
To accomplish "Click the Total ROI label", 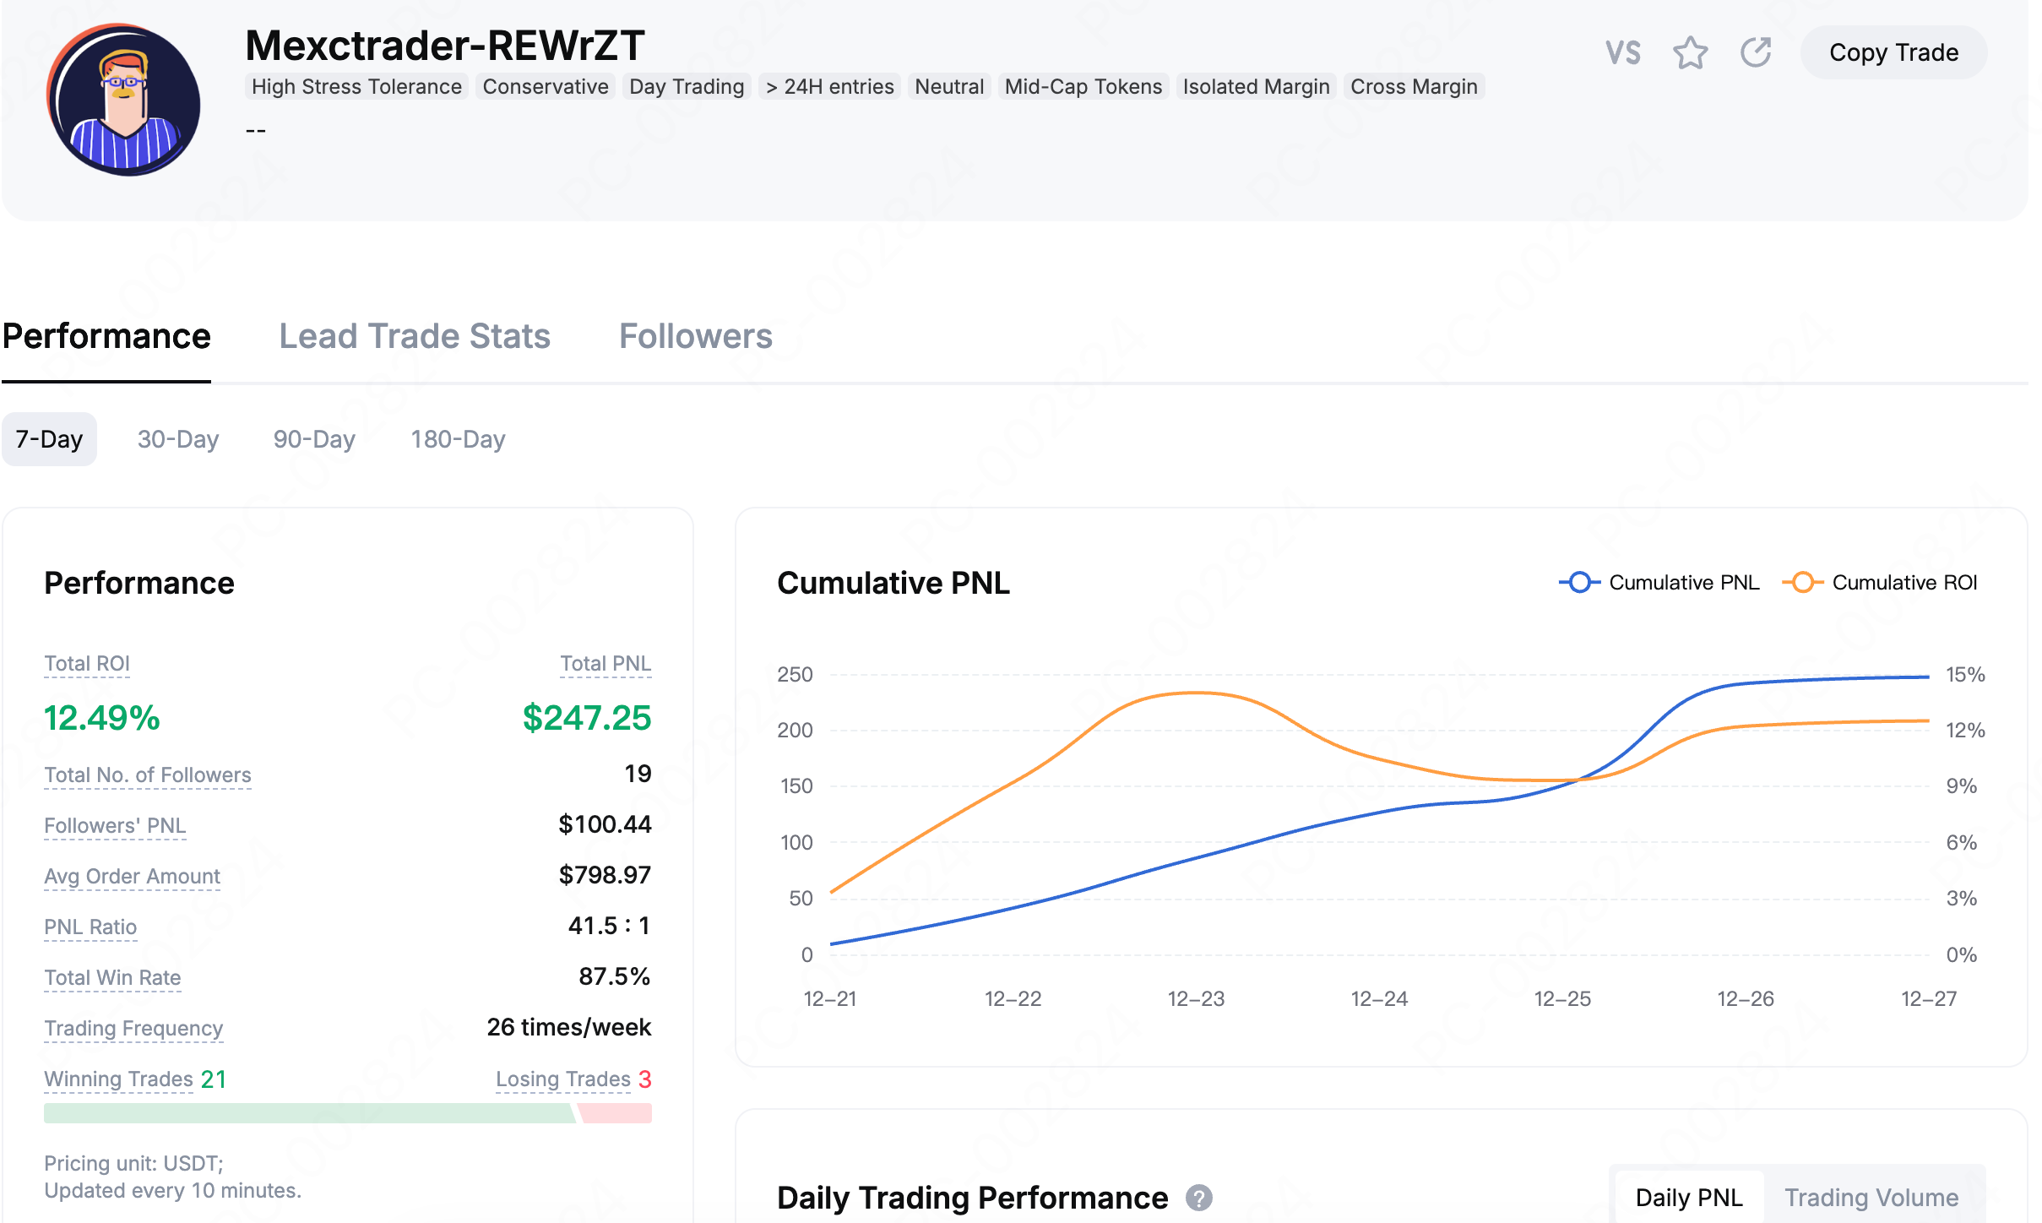I will (87, 664).
